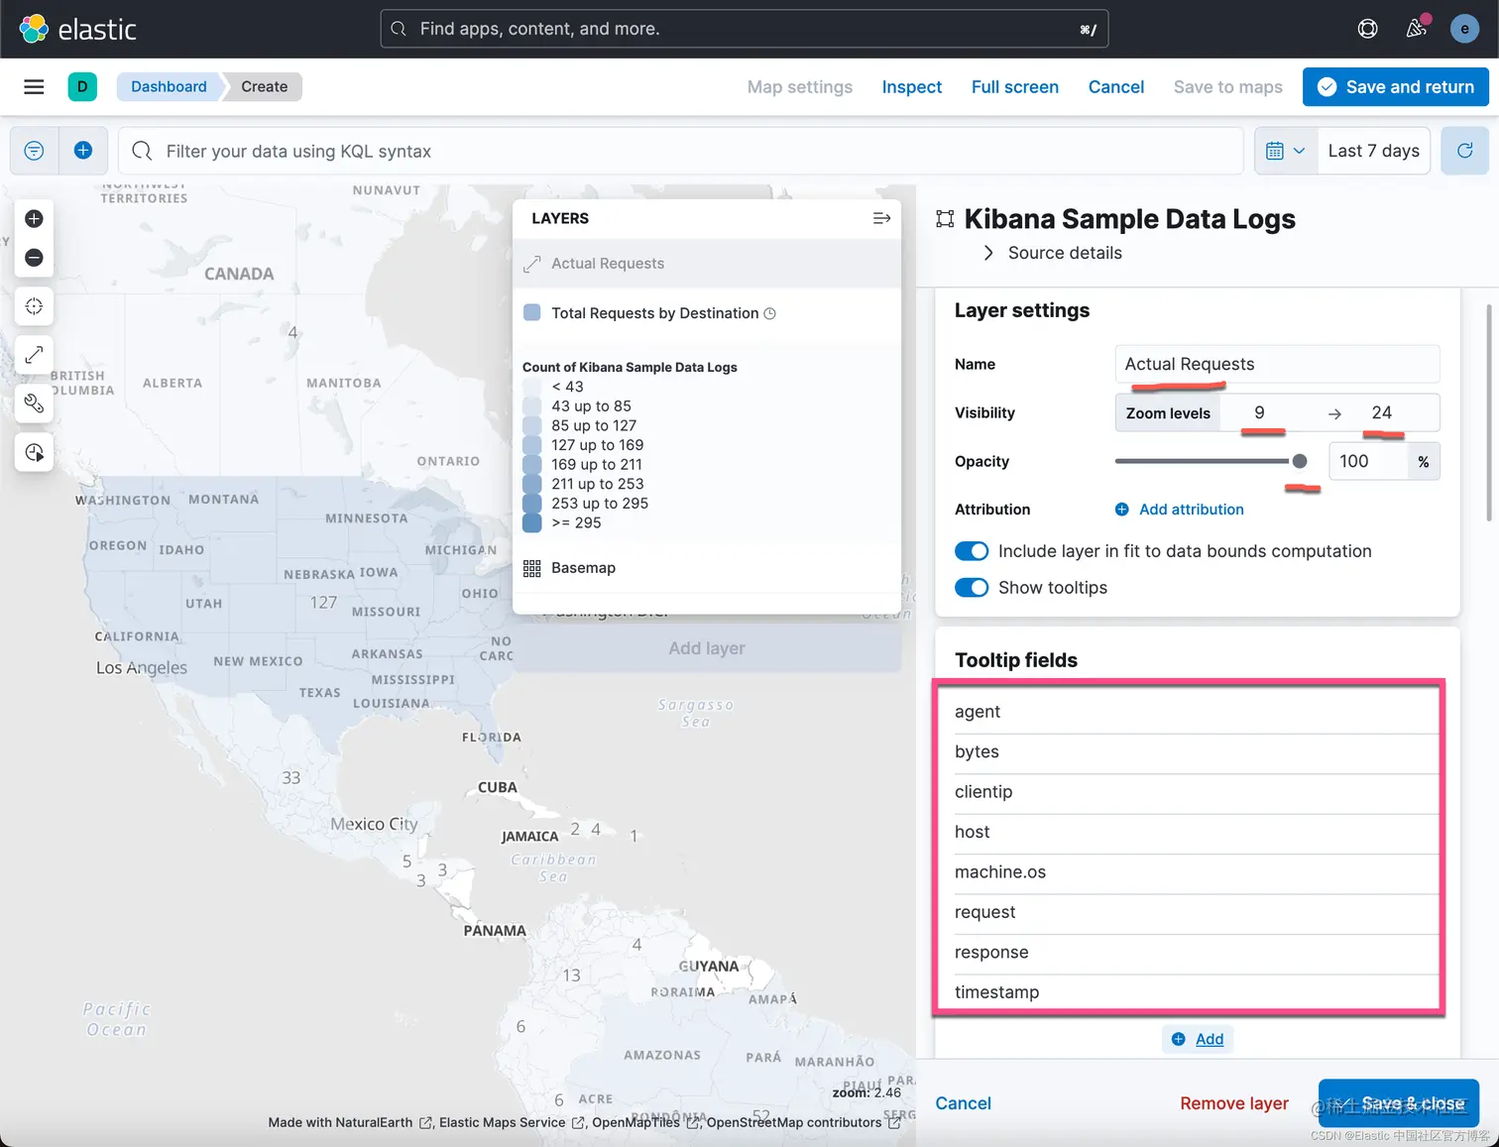Click the layer settings panel scrollbar

pos(1489,412)
